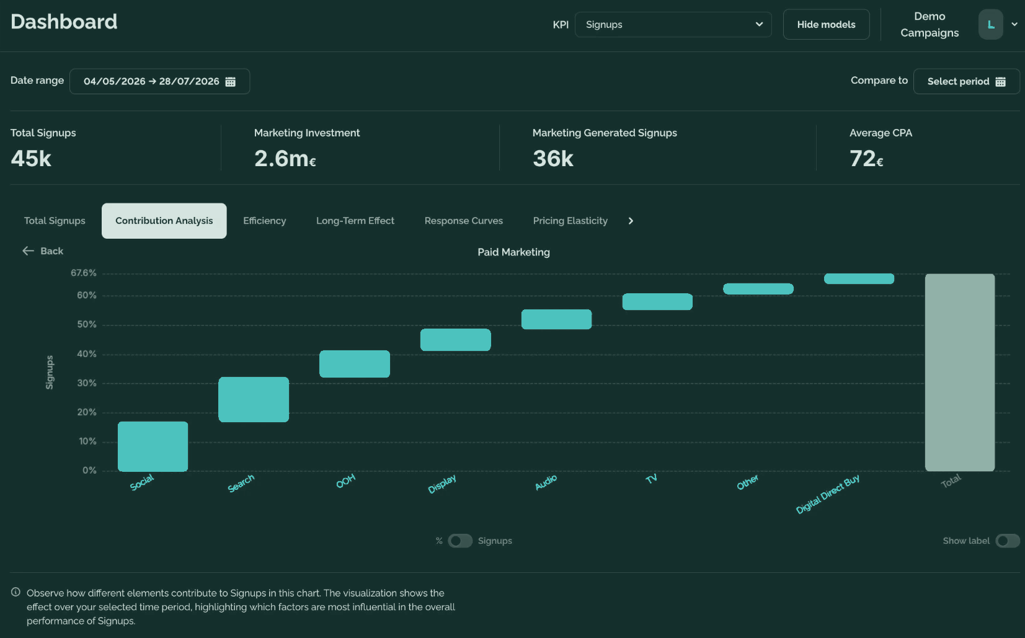Click the gray Total bar
Screen dimensions: 1025x638
tap(960, 372)
